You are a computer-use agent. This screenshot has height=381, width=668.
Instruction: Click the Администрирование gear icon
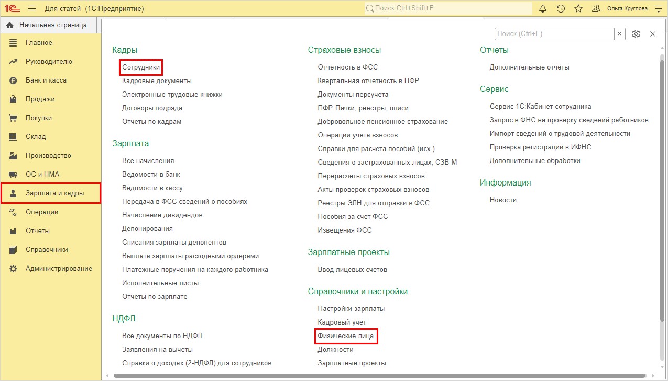point(14,269)
